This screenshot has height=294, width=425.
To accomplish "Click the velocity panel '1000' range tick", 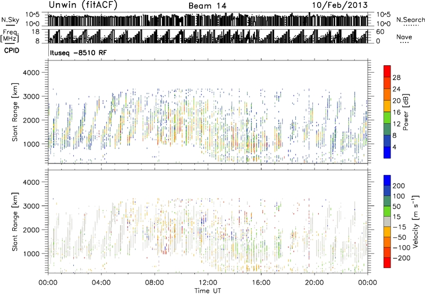I will (x=31, y=254).
